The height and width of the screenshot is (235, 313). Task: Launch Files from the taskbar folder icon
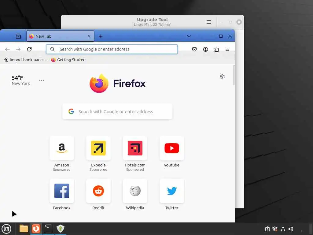[24, 229]
